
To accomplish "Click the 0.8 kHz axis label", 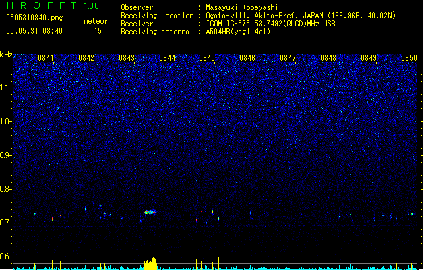I will [5, 189].
